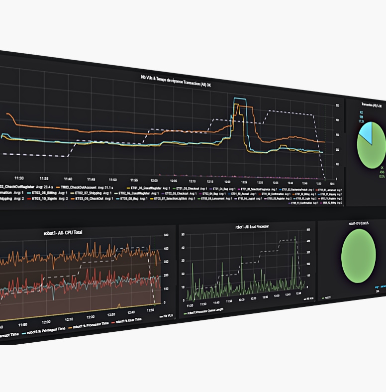Click the blue response-time peak in Transaction graph
The height and width of the screenshot is (392, 386).
[x=240, y=99]
